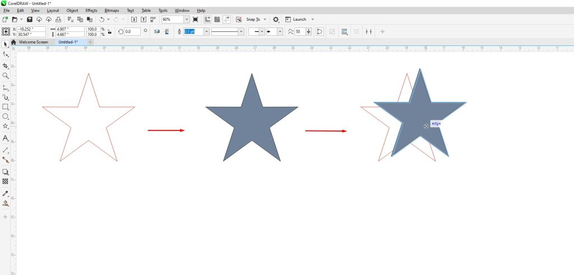574x275 pixels.
Task: Click the rotation angle field
Action: 132,32
